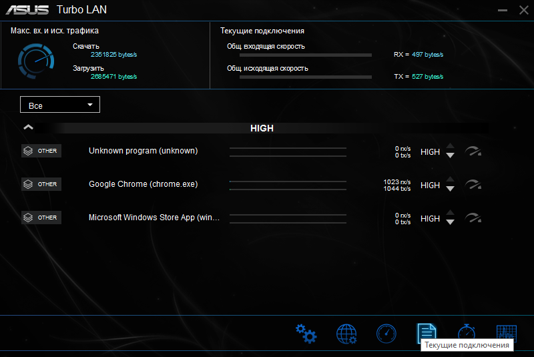Lower priority arrow for Microsoft Windows Store App
Viewport: 534px width, 357px height.
coord(450,222)
